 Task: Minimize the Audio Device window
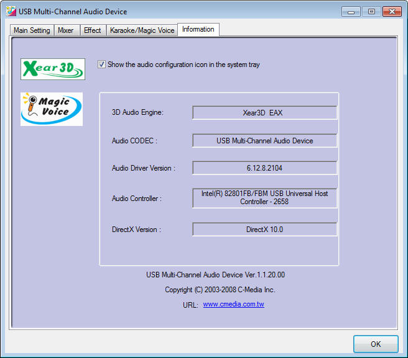pos(351,12)
